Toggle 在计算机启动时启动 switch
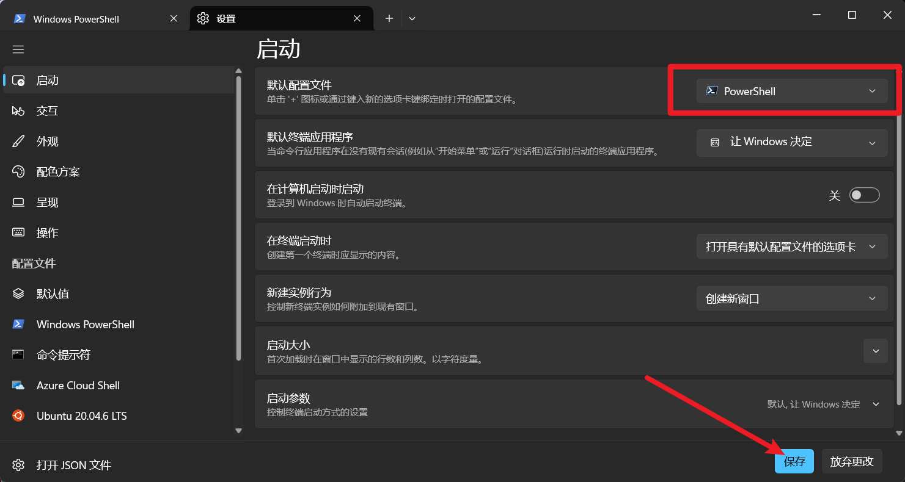905x482 pixels. [865, 195]
